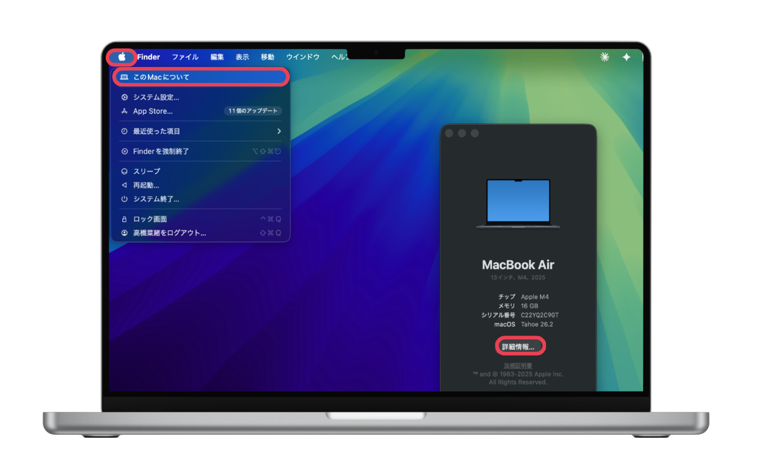Select 高橋菜緒をログアウト... entry
Viewport: 764px width, 456px height.
click(200, 233)
